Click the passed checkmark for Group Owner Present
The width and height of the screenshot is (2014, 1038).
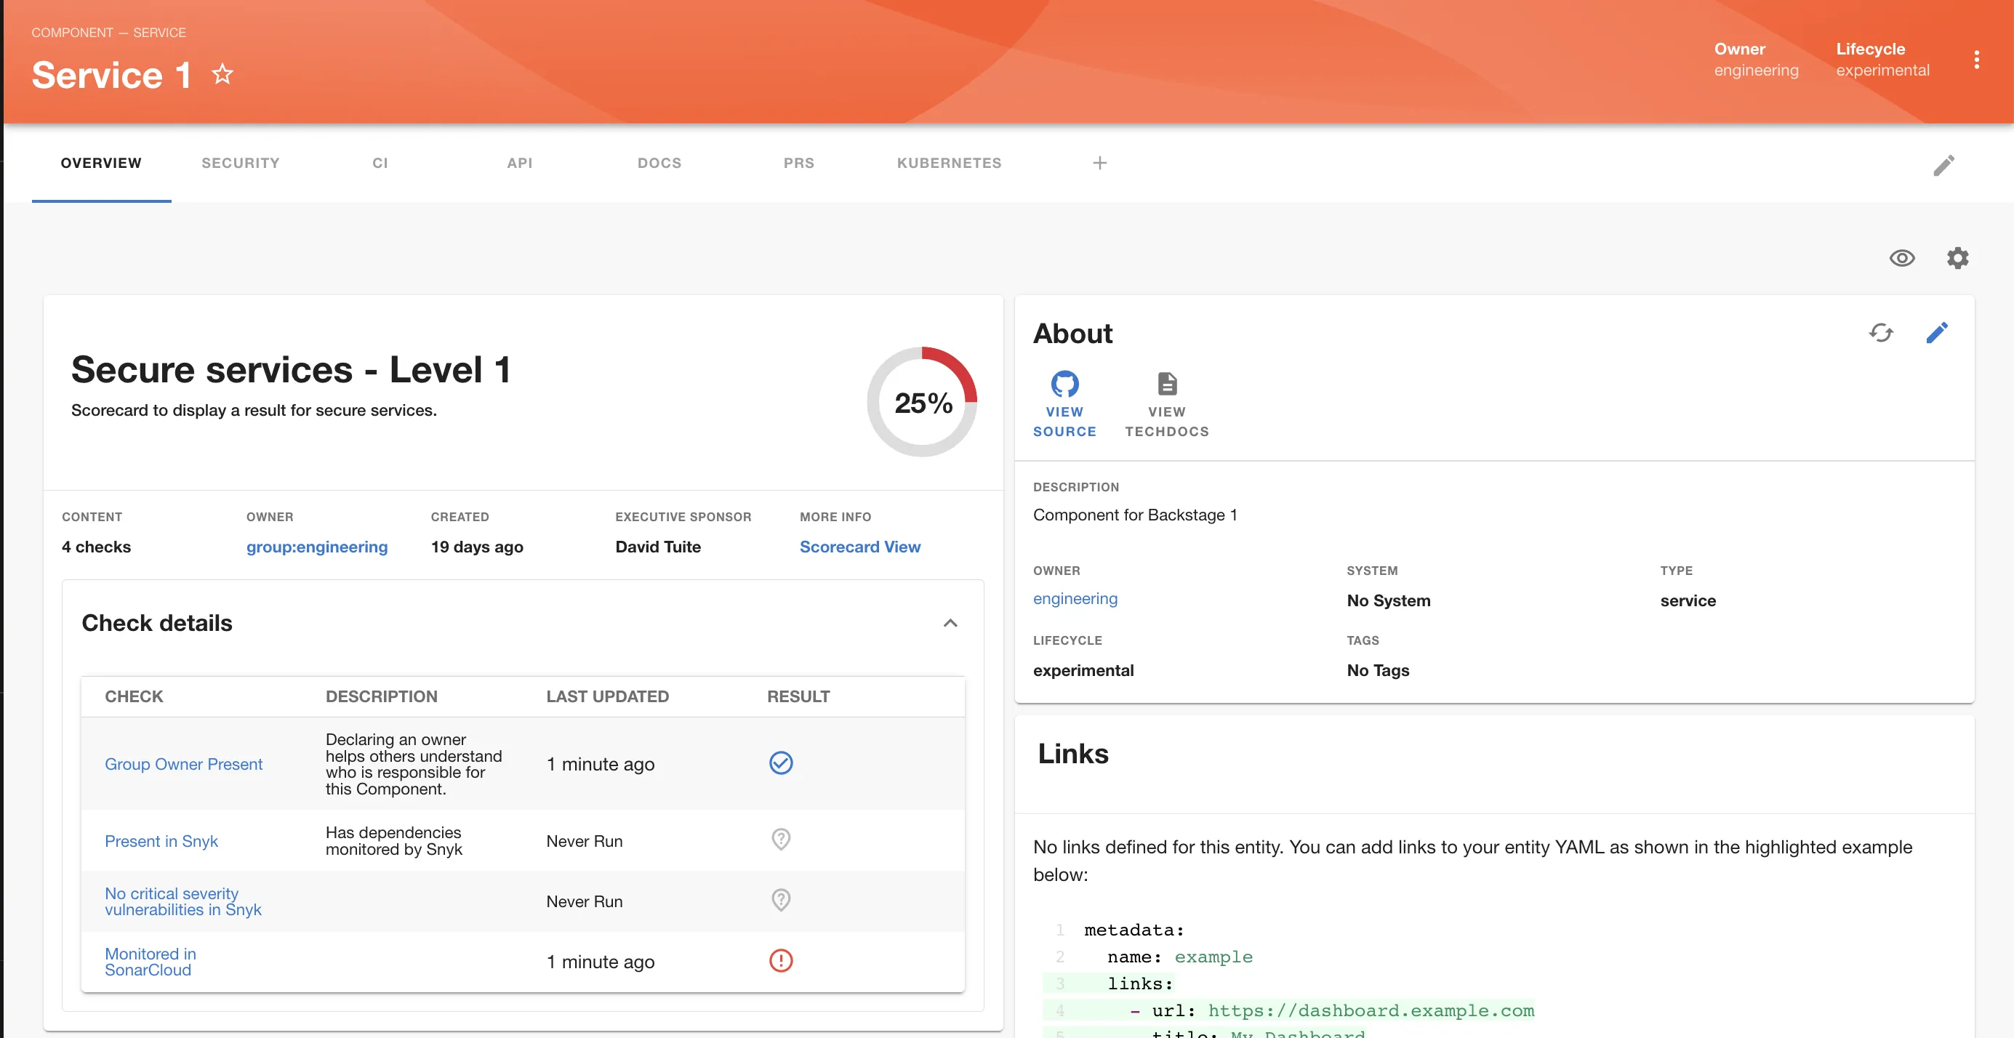click(780, 763)
